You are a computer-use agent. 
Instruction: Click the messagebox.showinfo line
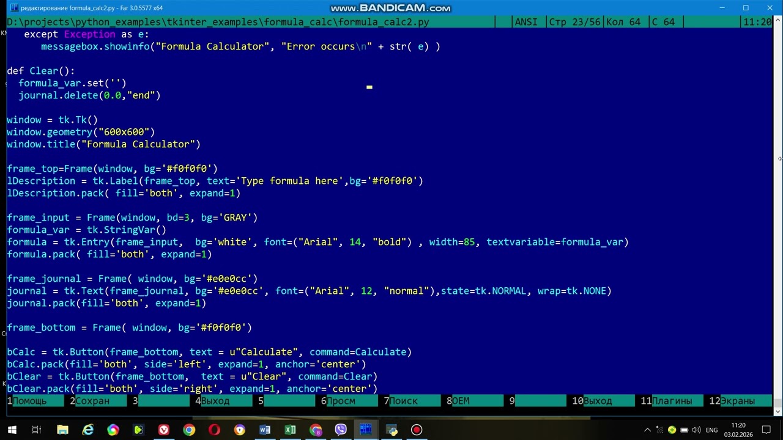[240, 46]
